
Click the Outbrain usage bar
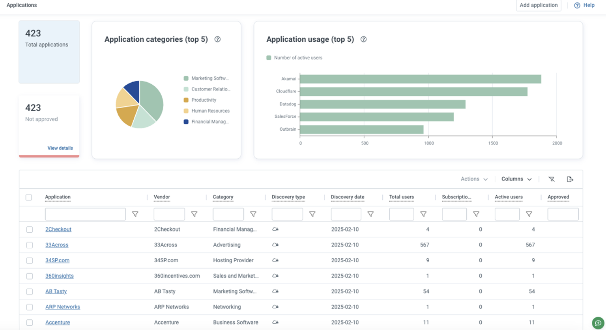[362, 129]
